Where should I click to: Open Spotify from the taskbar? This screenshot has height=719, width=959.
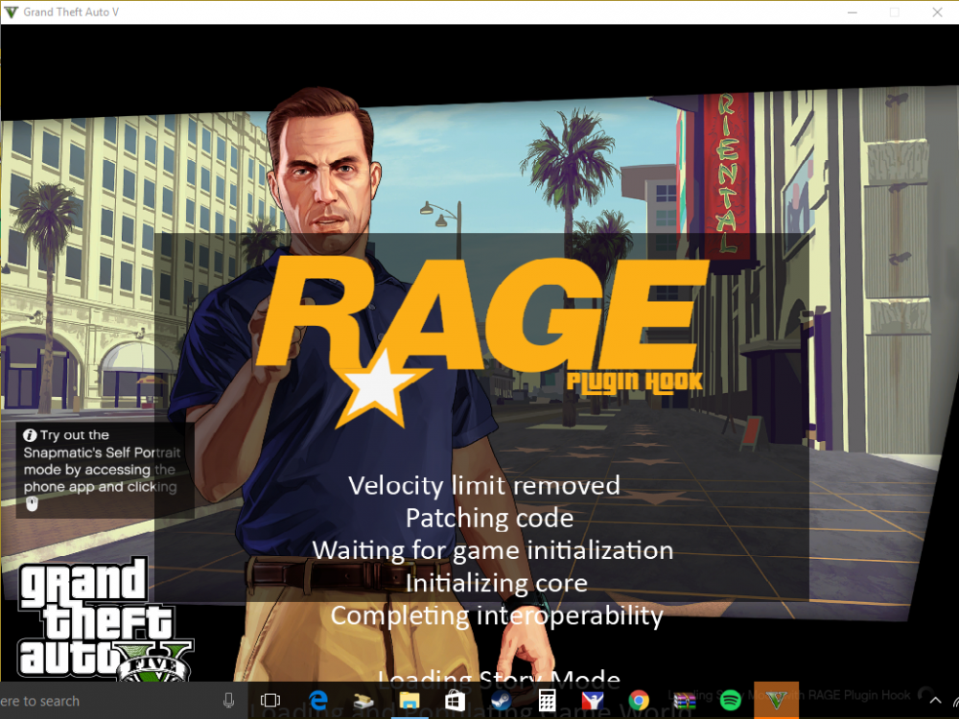click(x=730, y=701)
